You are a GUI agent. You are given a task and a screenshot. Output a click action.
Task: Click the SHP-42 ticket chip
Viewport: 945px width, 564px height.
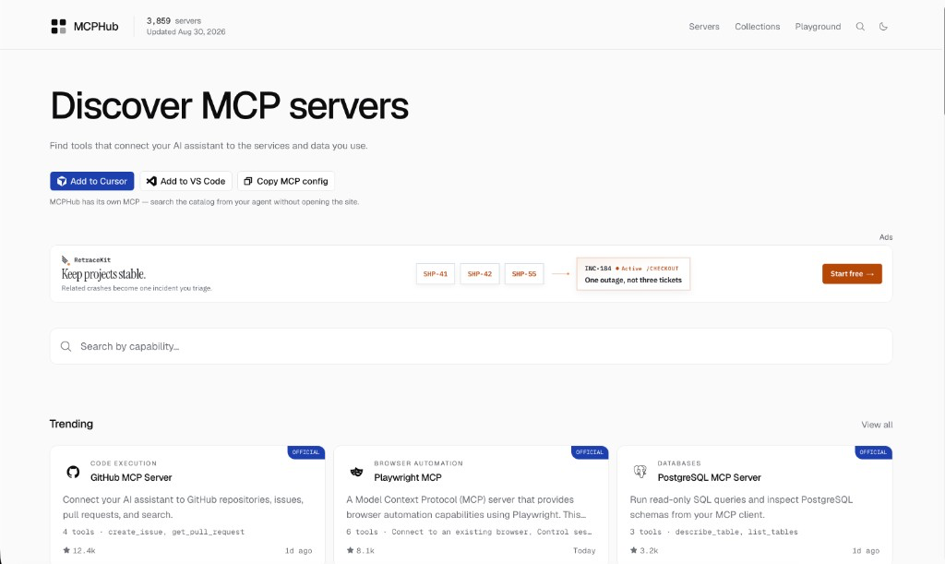point(480,273)
